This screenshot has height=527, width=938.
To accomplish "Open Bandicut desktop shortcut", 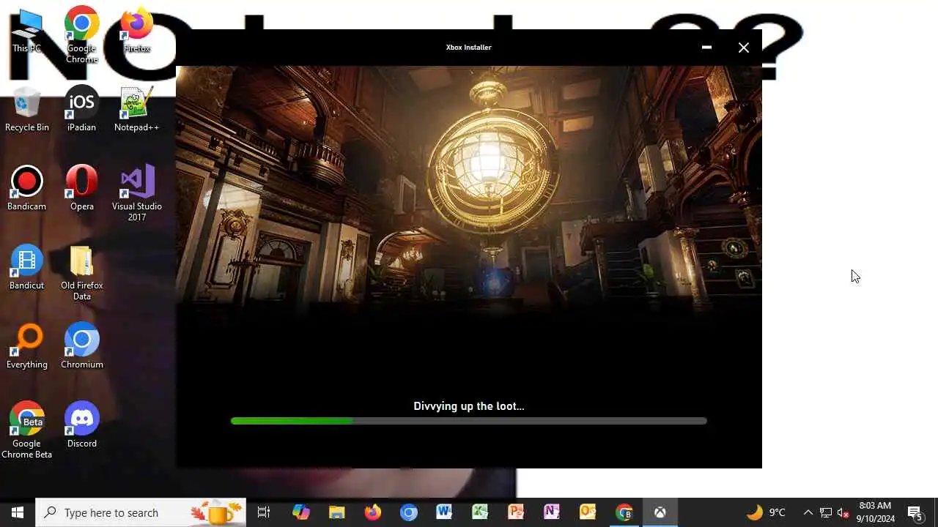I will (x=27, y=268).
